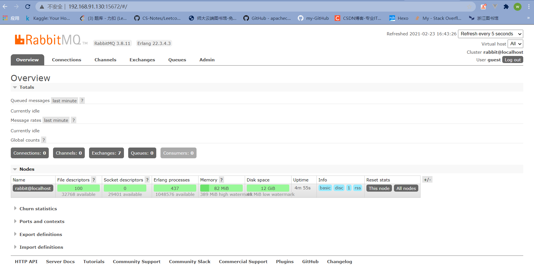534x275 pixels.
Task: Open the rabbit@localhost node link
Action: [x=33, y=188]
